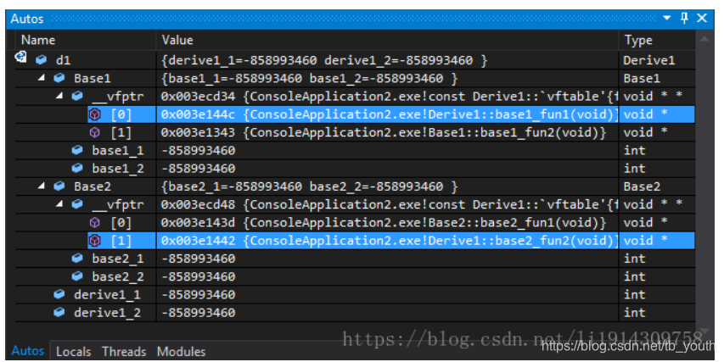
Task: Click the field icon beside base2_2
Action: click(x=77, y=276)
